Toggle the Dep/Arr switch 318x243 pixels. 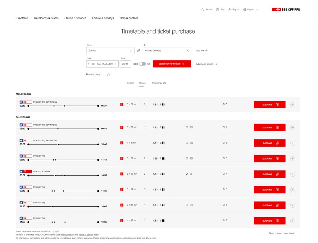(x=142, y=64)
